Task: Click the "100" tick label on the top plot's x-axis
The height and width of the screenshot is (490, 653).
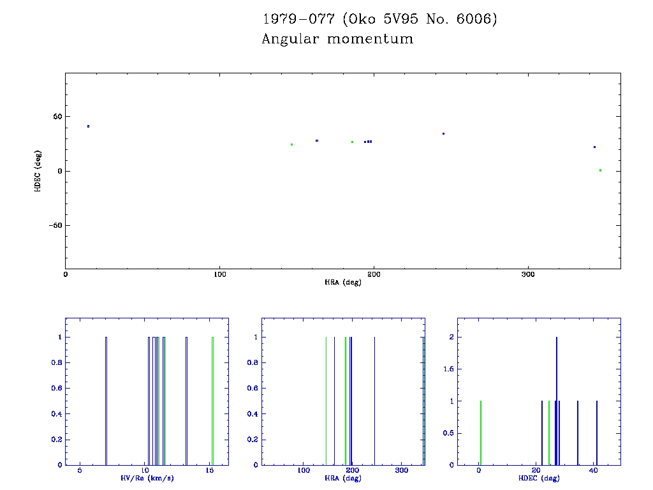Action: pos(220,274)
